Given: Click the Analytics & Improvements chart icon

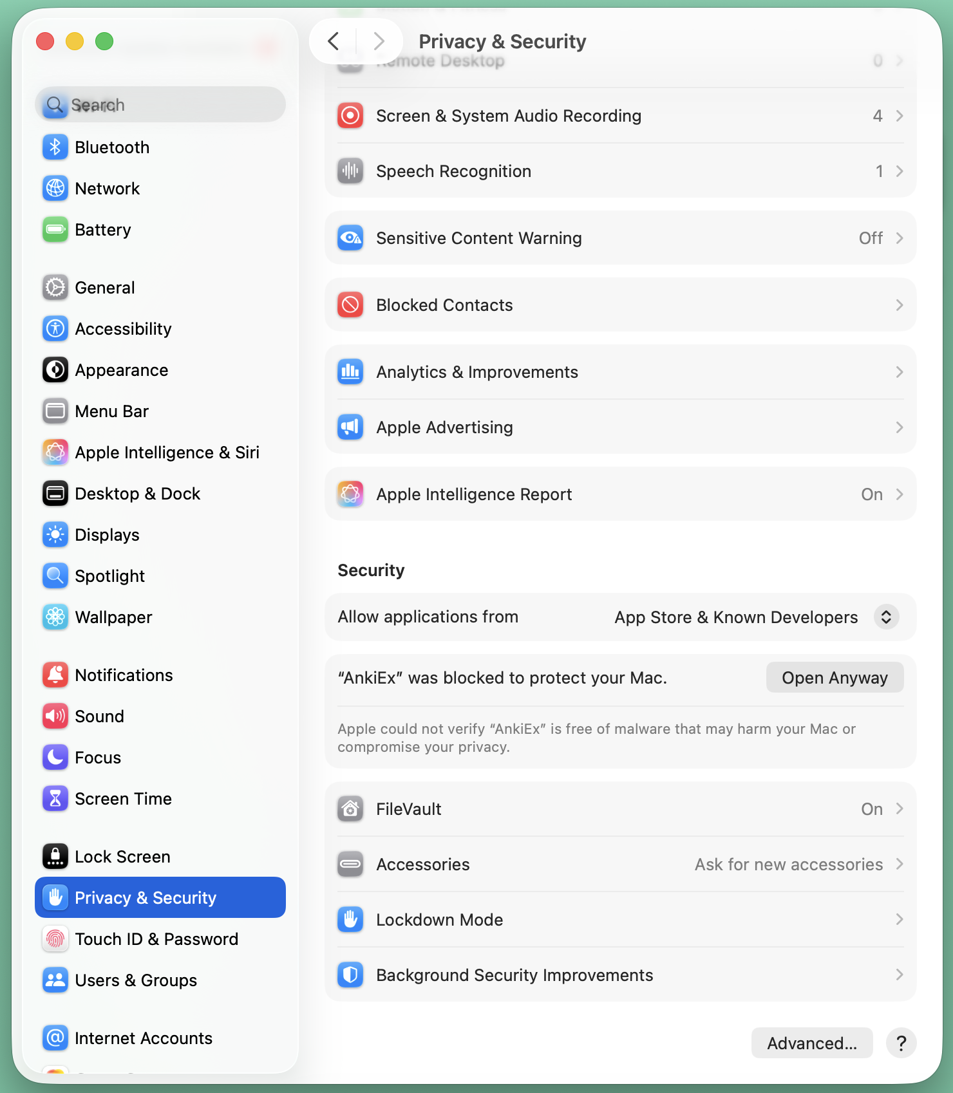Looking at the screenshot, I should (x=350, y=372).
